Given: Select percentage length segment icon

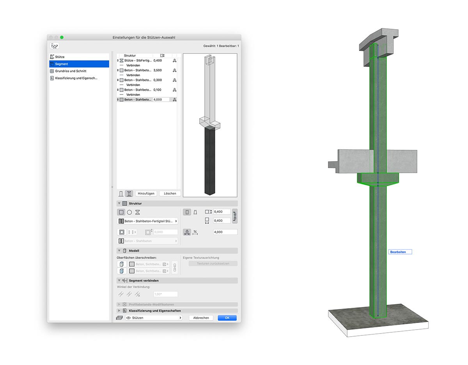Looking at the screenshot, I should [195, 232].
